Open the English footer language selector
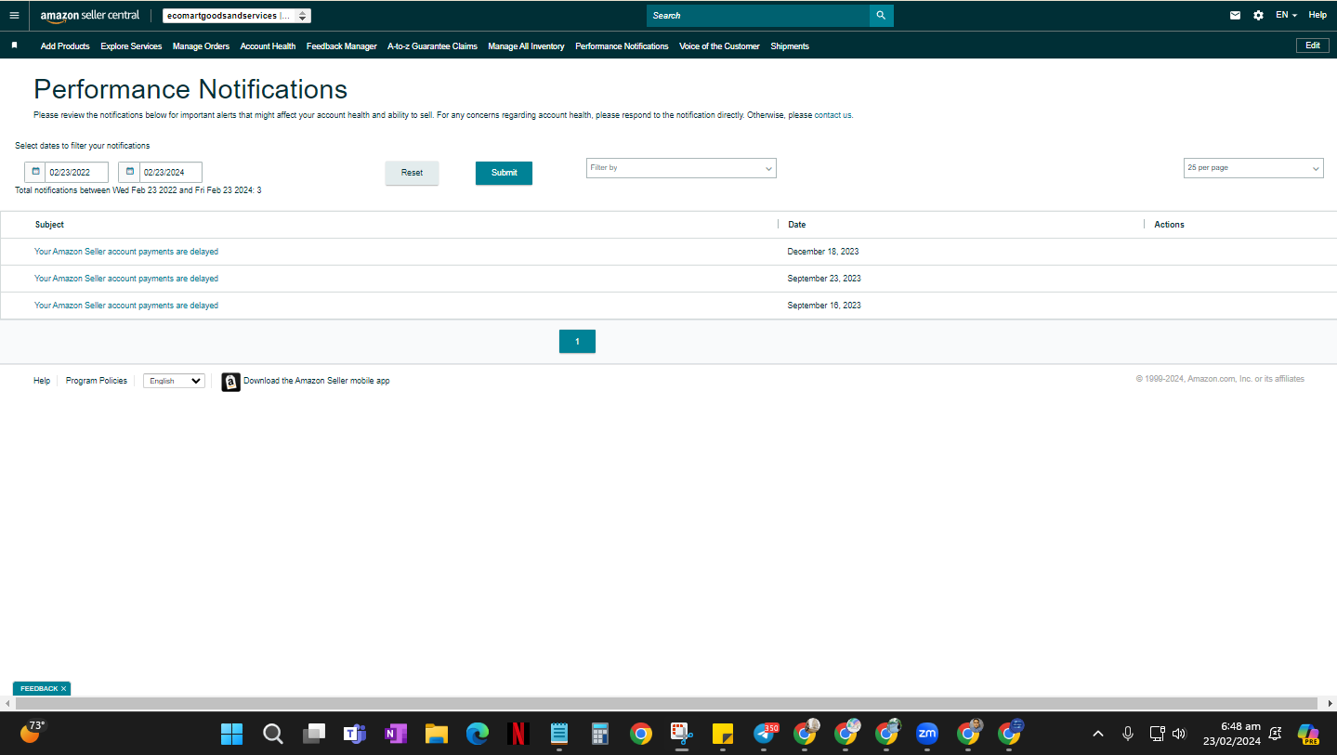The image size is (1337, 755). (174, 381)
